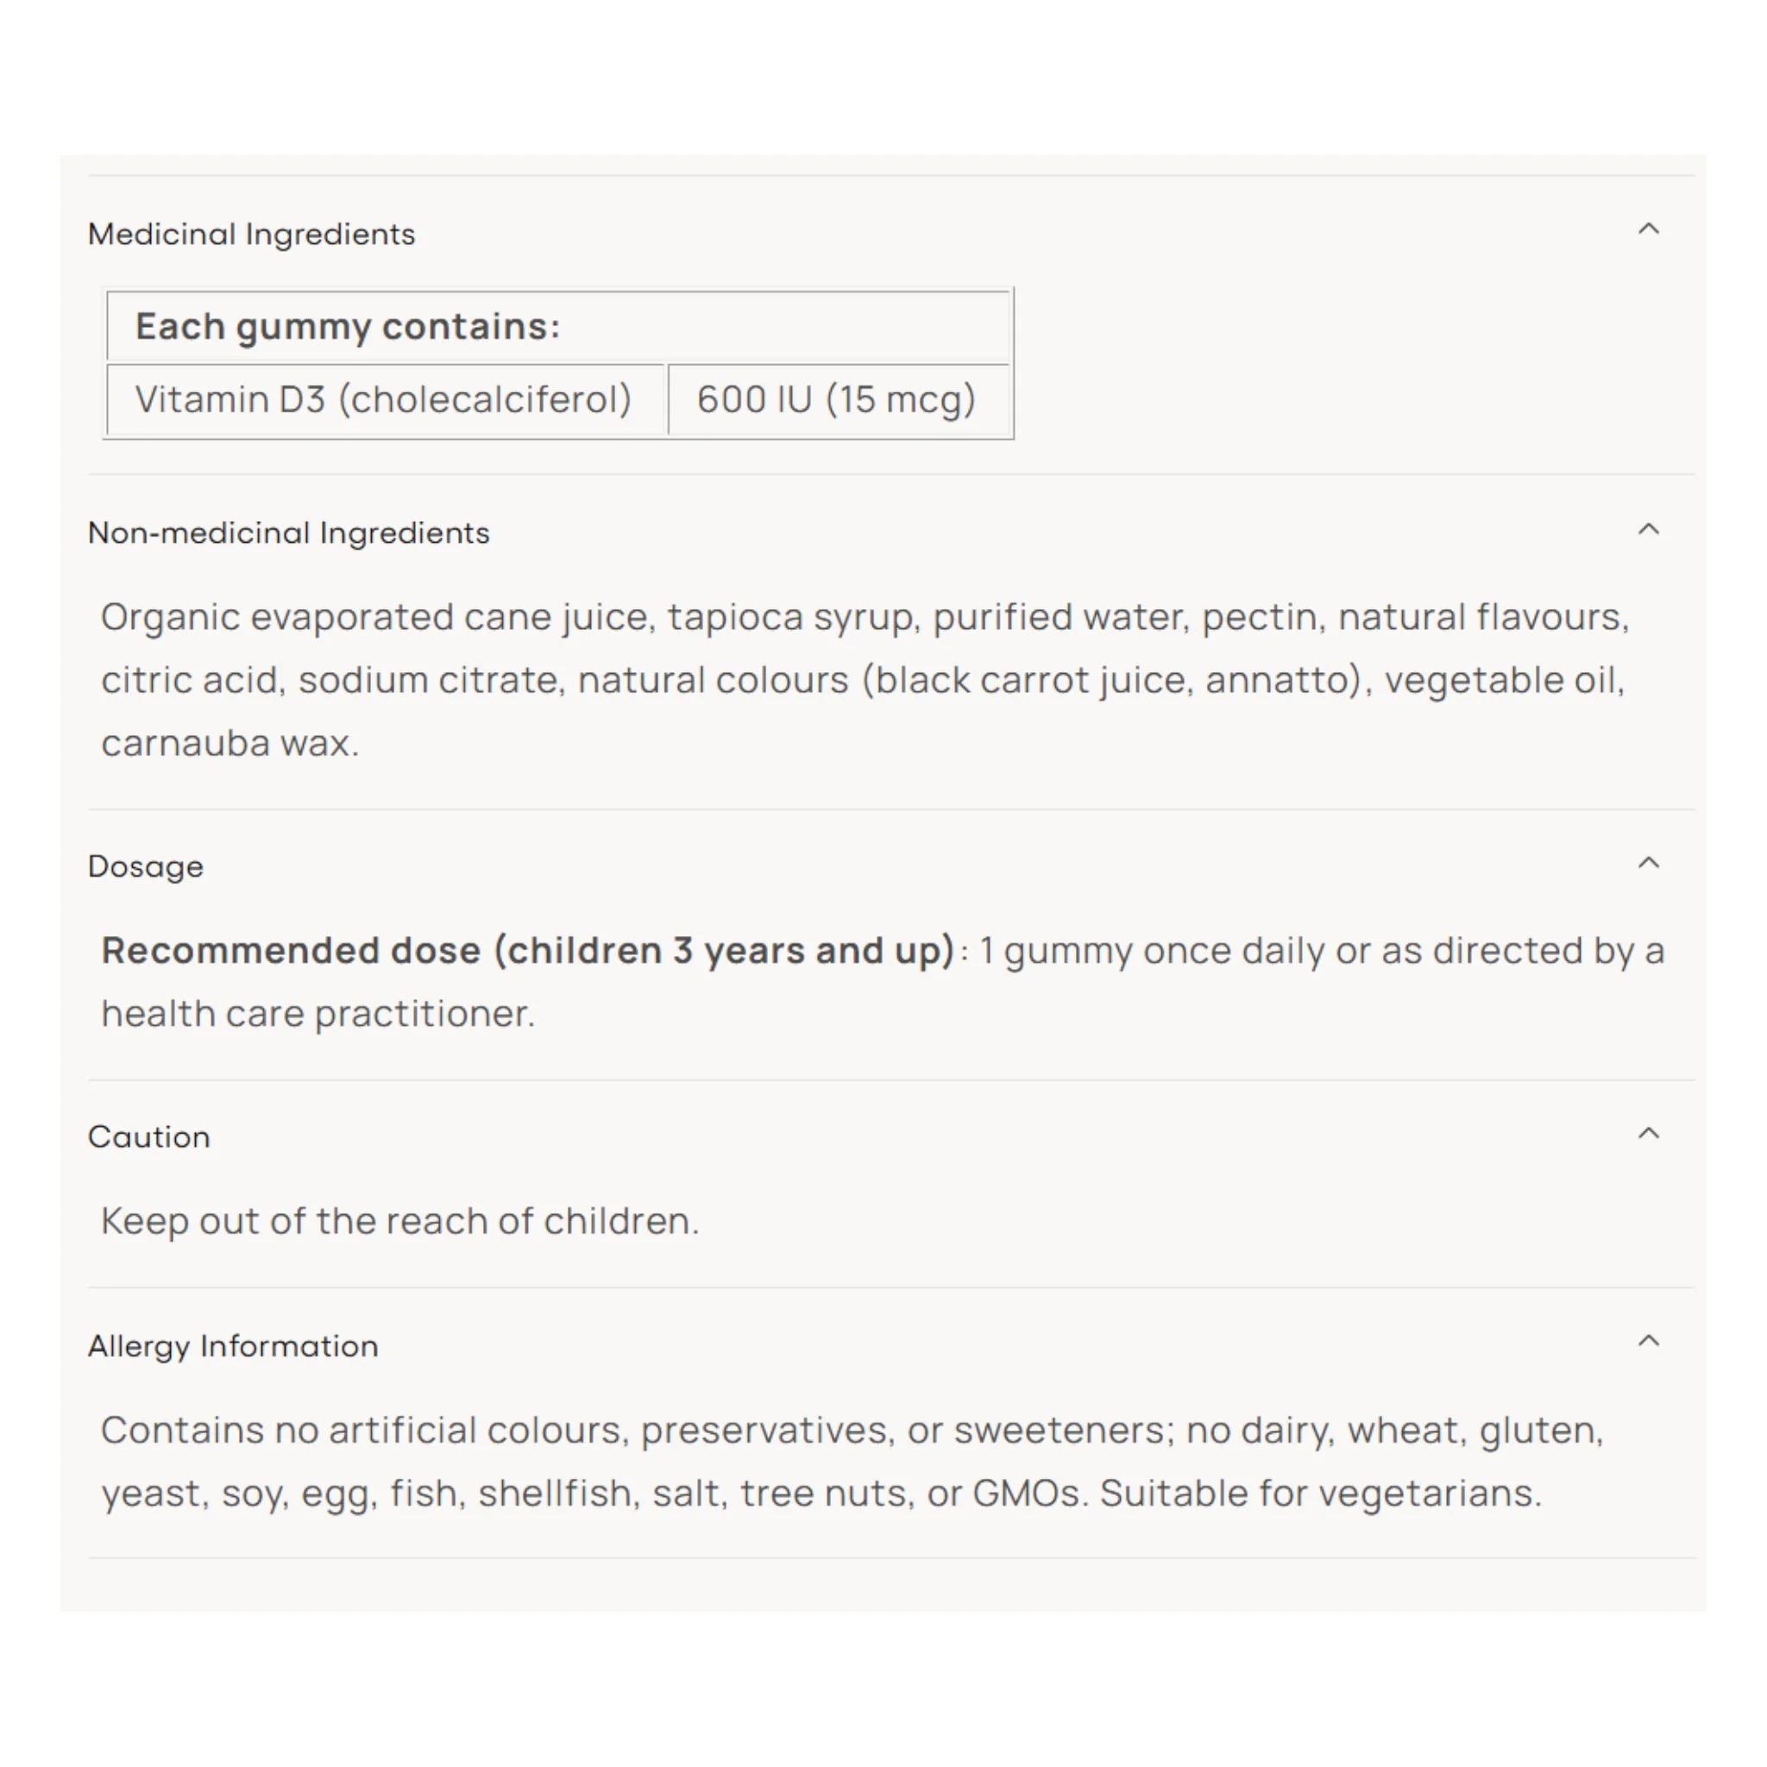Click the 600 IU (15 mcg) cell
The width and height of the screenshot is (1767, 1767).
coord(839,399)
